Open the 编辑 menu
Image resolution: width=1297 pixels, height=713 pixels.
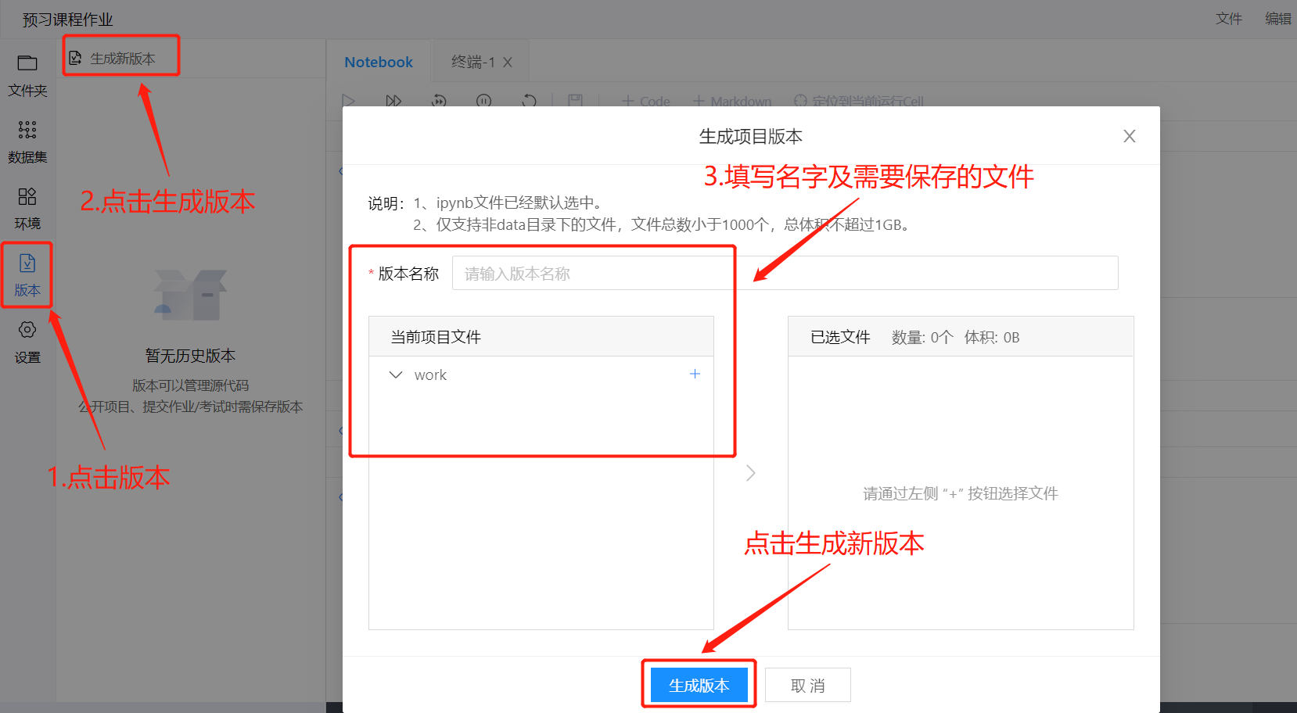pos(1277,19)
